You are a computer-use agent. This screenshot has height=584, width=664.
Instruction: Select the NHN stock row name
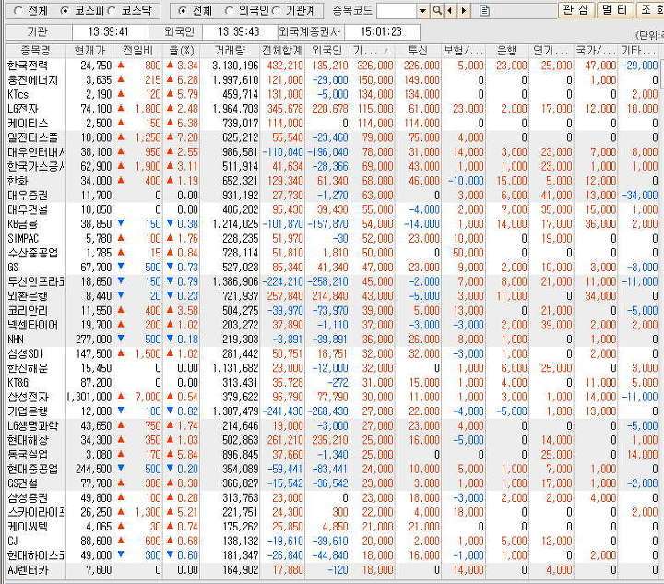click(x=16, y=340)
